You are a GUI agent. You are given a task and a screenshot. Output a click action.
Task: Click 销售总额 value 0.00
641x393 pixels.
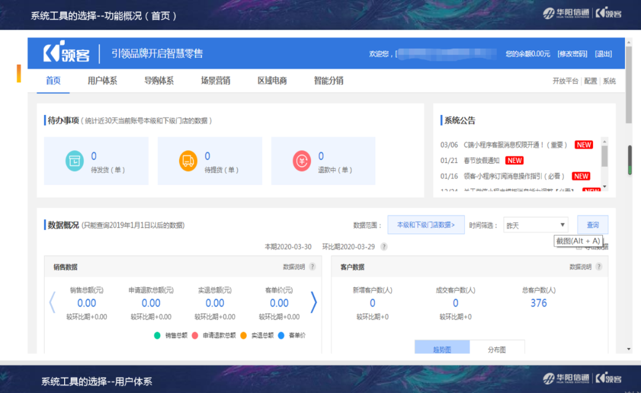(x=87, y=303)
